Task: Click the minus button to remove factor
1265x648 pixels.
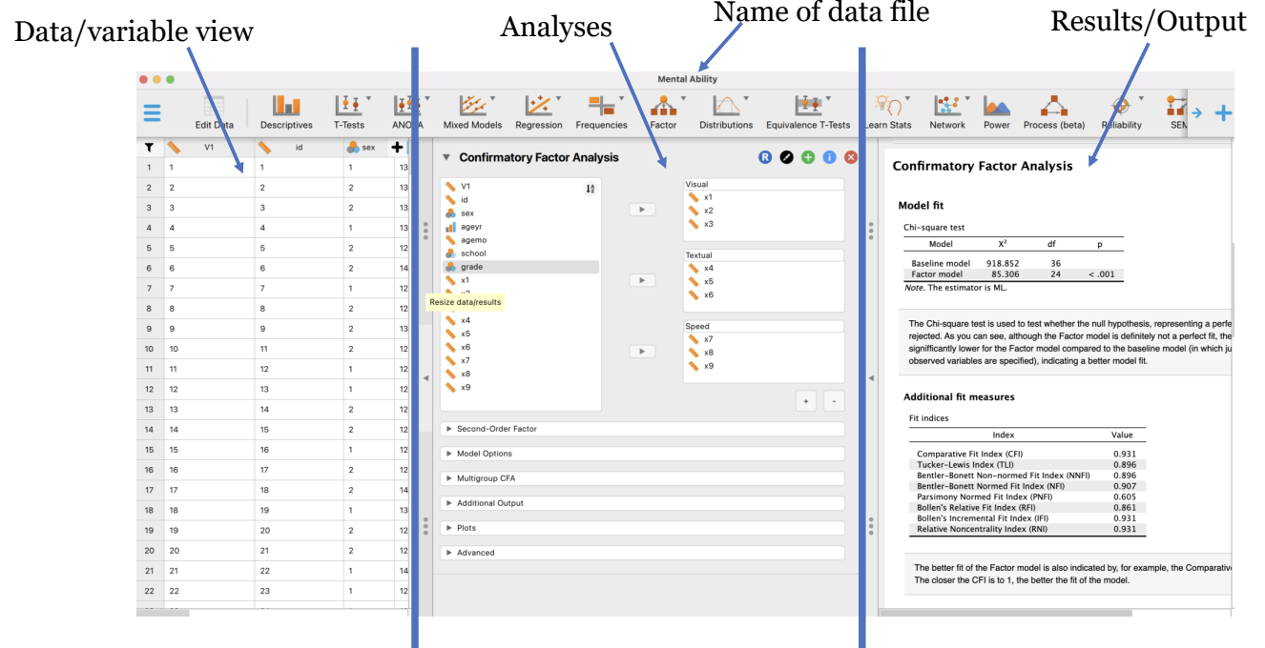Action: [x=833, y=401]
